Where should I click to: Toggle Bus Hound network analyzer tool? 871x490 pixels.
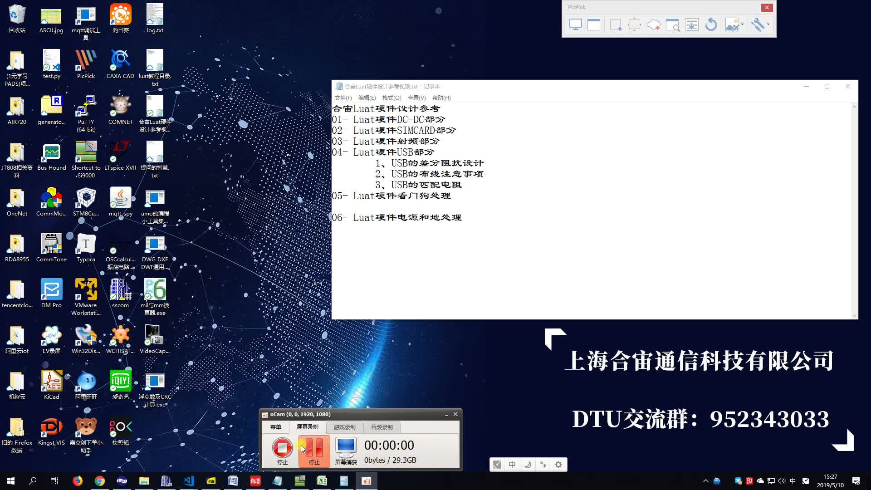pos(51,156)
